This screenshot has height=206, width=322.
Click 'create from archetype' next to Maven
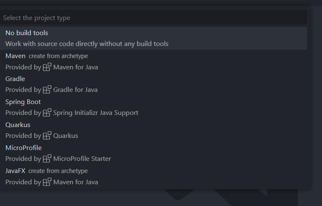click(x=58, y=56)
